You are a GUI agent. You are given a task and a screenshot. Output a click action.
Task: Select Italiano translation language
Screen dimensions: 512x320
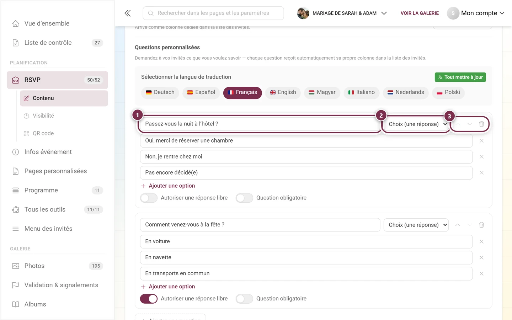coord(362,92)
